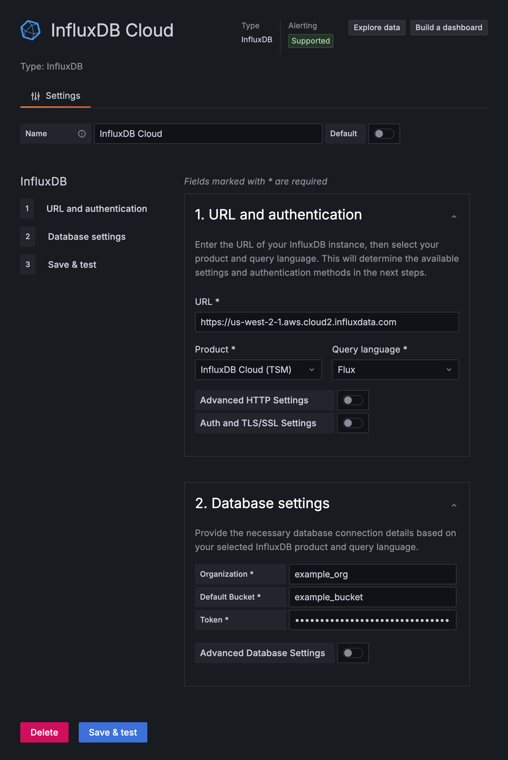Image resolution: width=508 pixels, height=760 pixels.
Task: Collapse the Database settings section
Action: (x=454, y=505)
